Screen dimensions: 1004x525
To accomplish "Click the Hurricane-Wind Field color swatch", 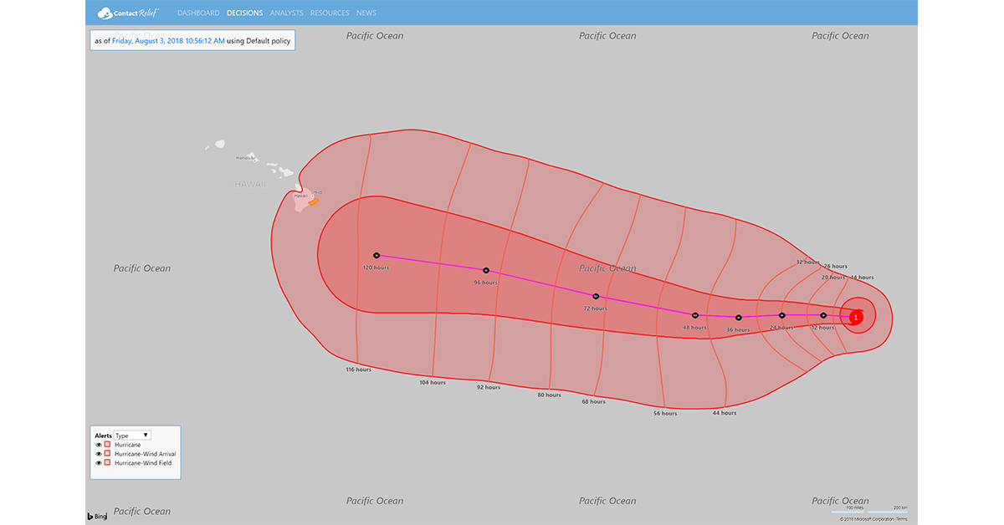I will (x=108, y=463).
